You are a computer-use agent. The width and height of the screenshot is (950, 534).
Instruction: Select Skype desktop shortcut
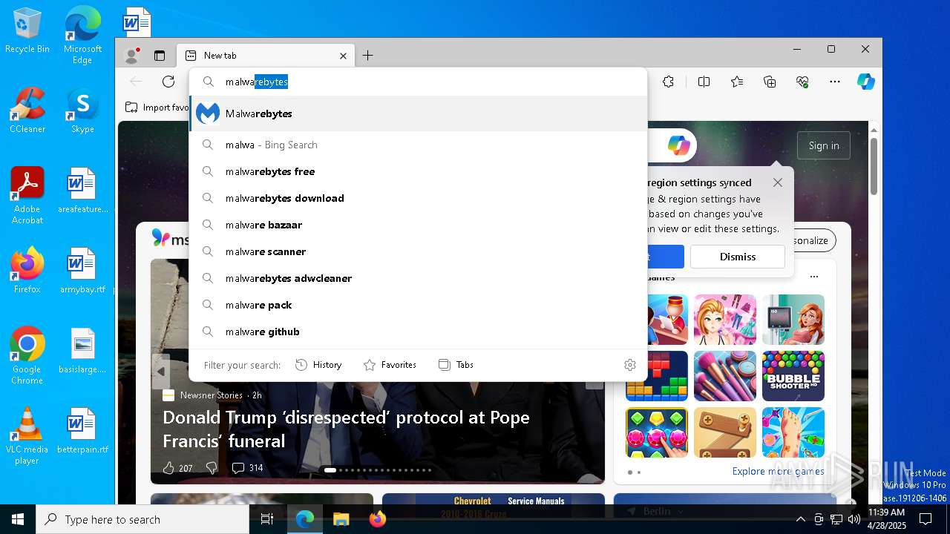click(x=82, y=111)
